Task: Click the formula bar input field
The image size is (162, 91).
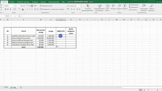Action: coord(92,16)
